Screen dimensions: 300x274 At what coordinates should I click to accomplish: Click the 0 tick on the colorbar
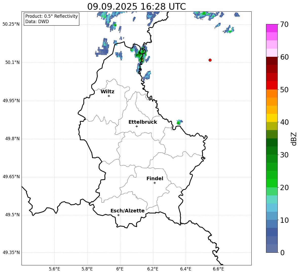283,253
